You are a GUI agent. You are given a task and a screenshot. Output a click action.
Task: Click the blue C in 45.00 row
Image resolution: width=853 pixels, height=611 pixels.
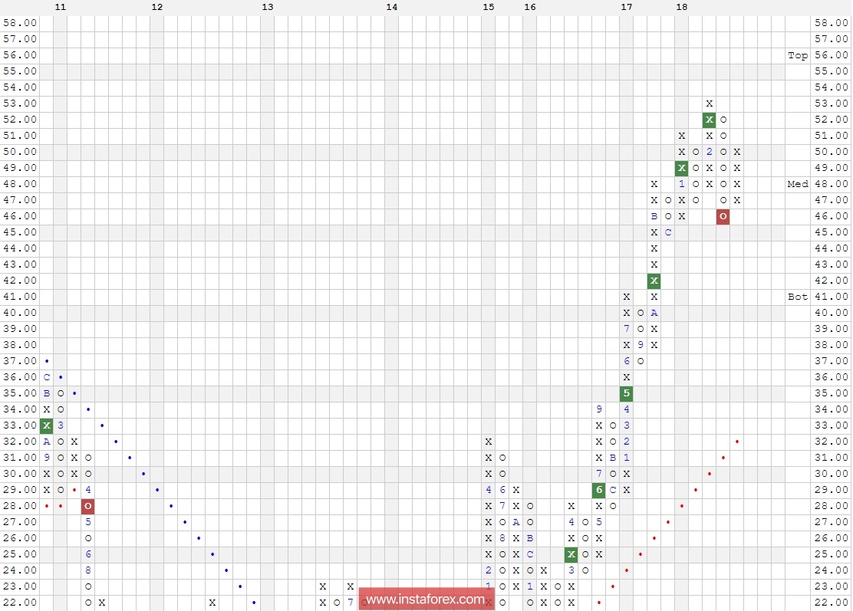[x=667, y=232]
